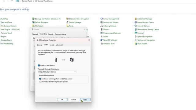Open Programs and Features icon
Screen dimensions: 196x110
[x=101, y=33]
